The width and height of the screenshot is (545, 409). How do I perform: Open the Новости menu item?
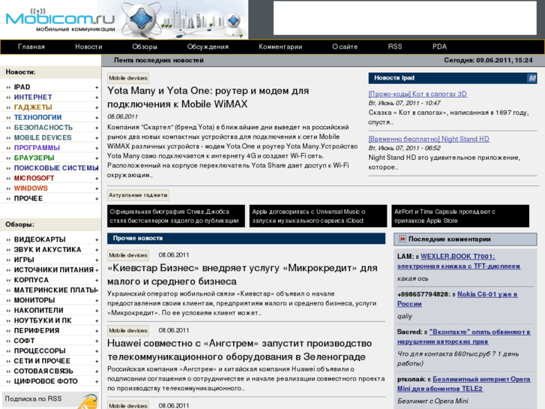click(x=88, y=47)
